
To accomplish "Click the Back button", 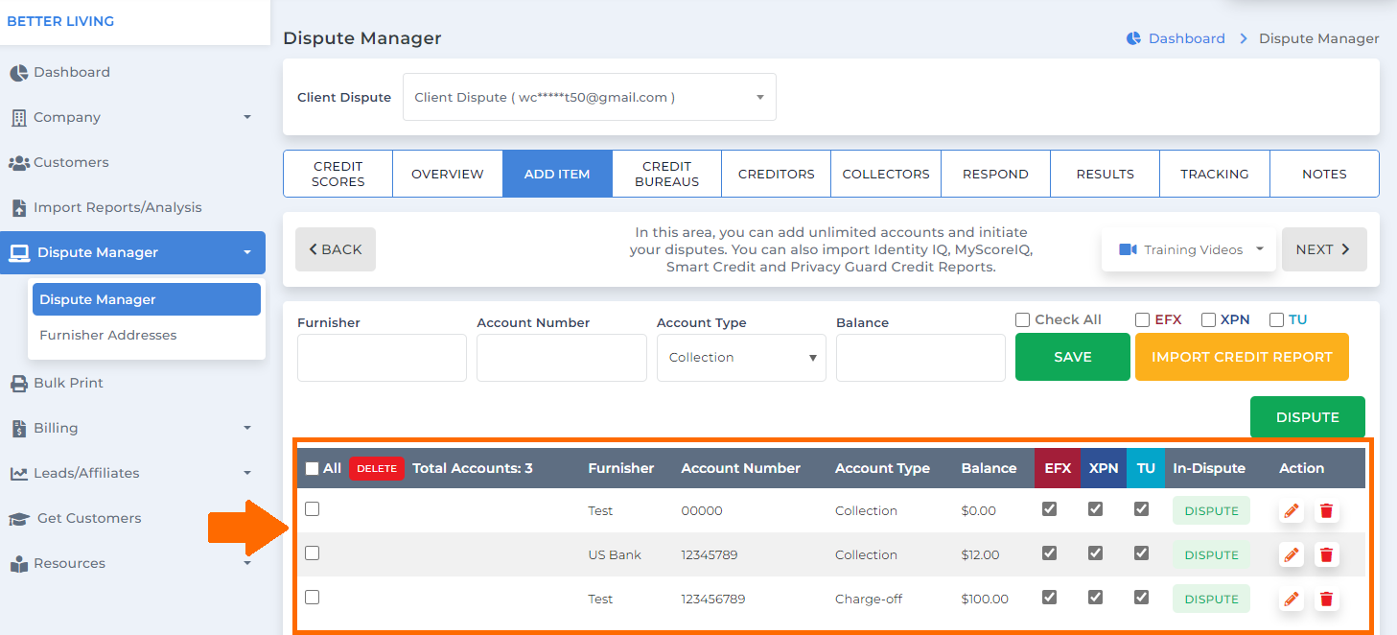I will [x=336, y=249].
